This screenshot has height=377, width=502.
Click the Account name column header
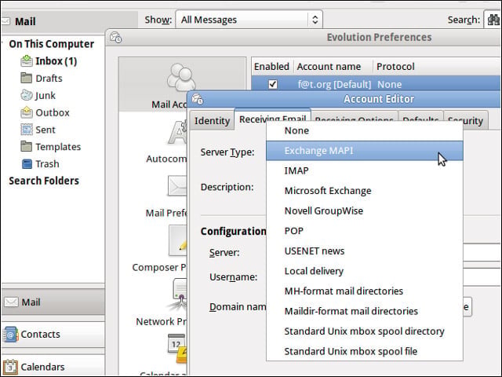pyautogui.click(x=333, y=66)
